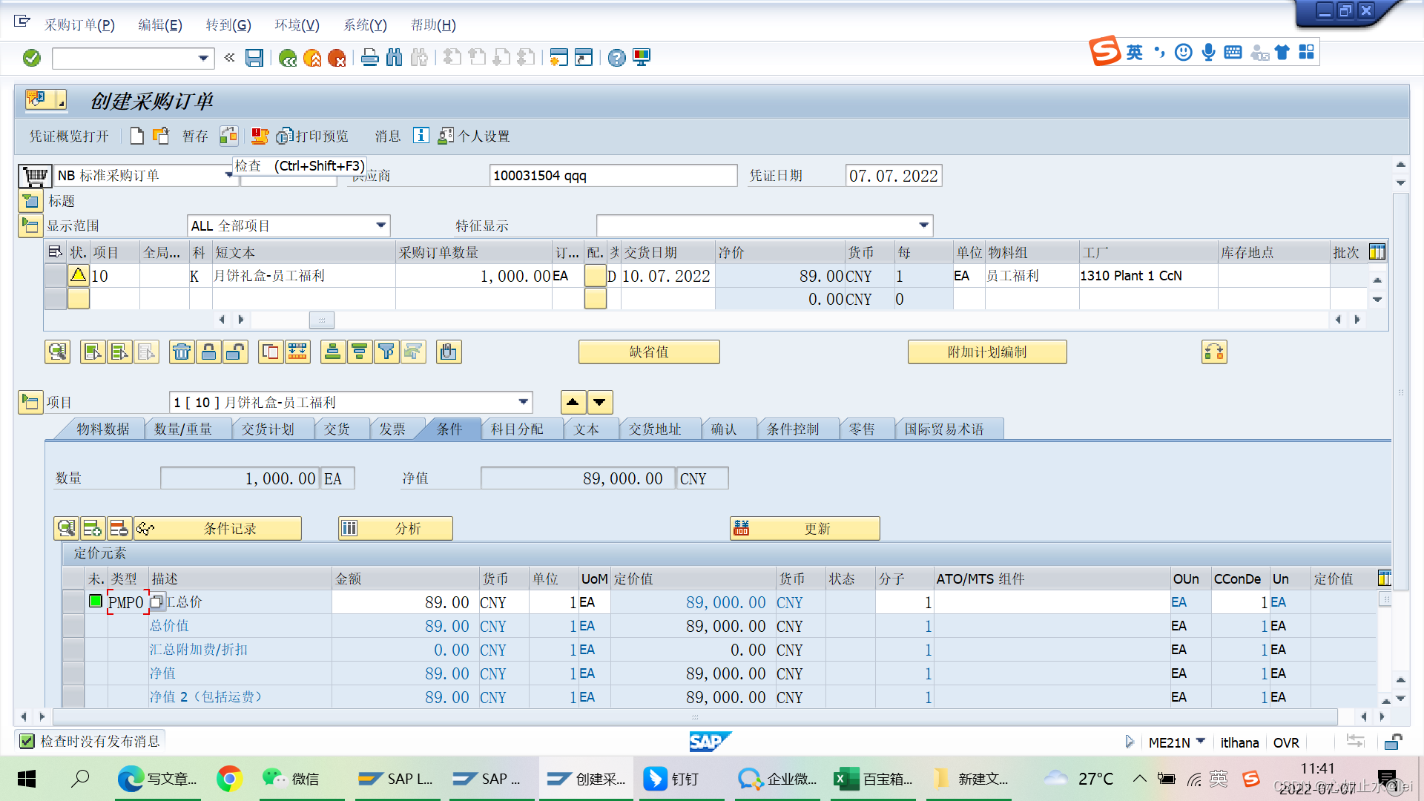
Task: Click the Save icon in the toolbar
Action: coord(254,58)
